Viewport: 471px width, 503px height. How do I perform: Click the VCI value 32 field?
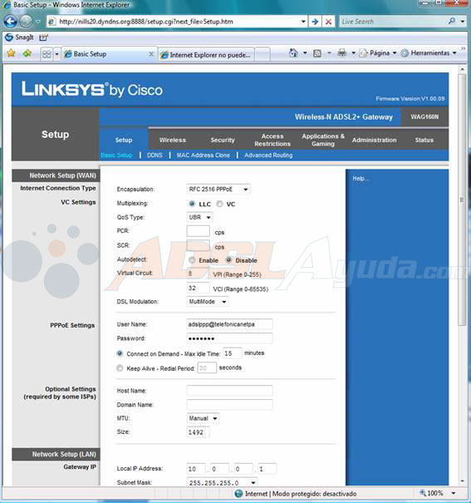(198, 288)
